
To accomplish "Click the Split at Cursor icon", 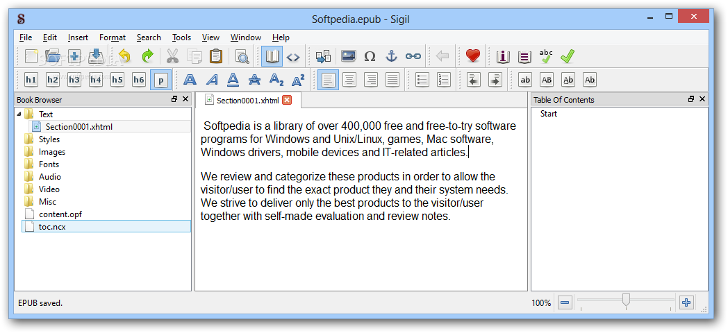I will tap(323, 57).
